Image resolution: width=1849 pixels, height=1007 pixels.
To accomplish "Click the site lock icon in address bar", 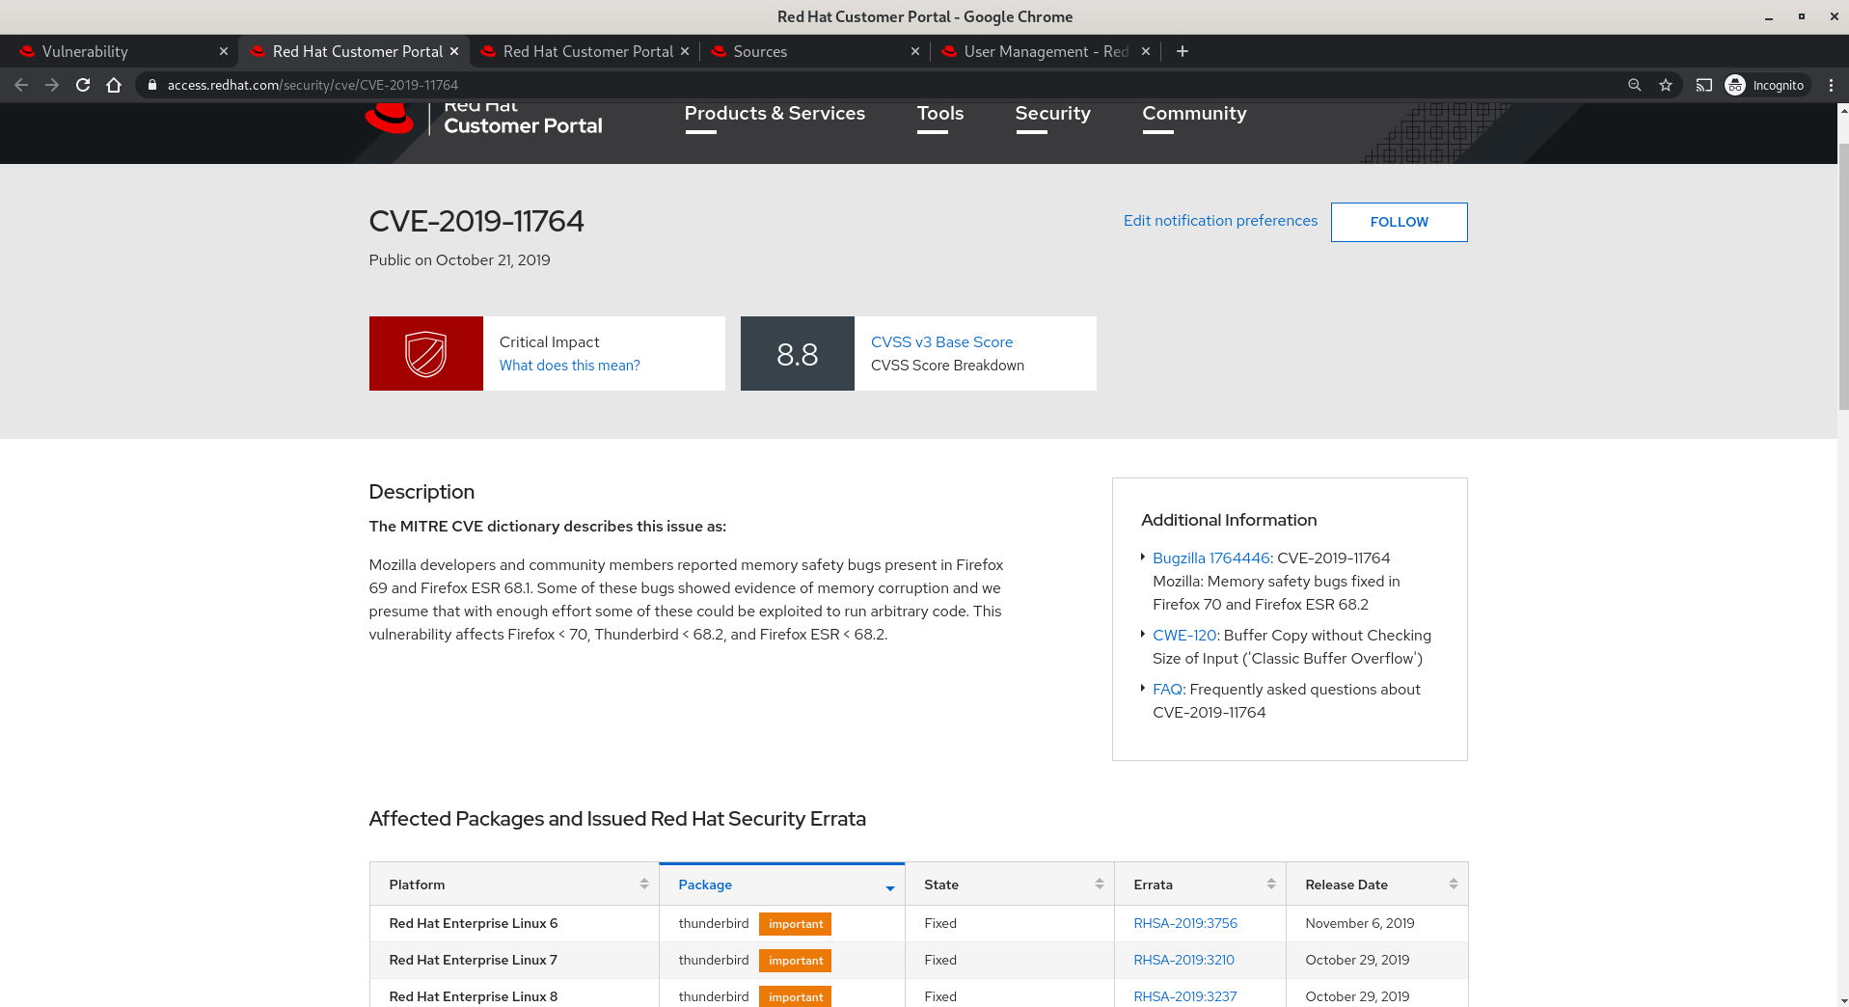I will (x=151, y=85).
